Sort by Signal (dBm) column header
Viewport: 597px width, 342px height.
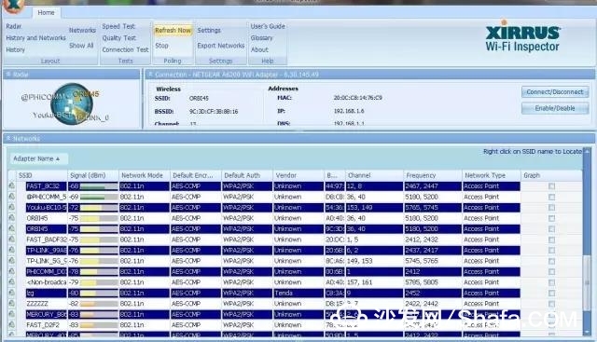point(93,175)
